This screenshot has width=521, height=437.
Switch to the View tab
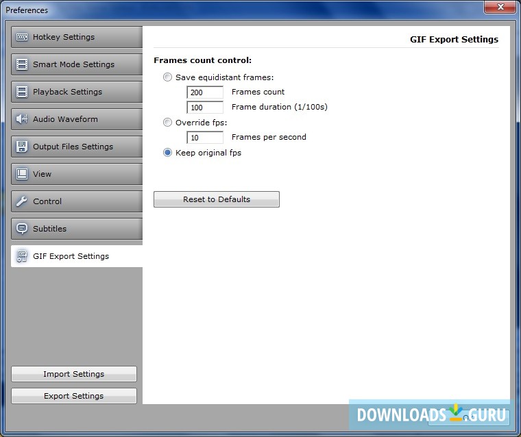(77, 174)
